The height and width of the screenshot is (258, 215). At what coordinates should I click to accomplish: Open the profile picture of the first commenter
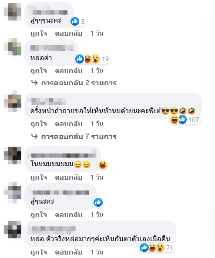[x=13, y=12]
